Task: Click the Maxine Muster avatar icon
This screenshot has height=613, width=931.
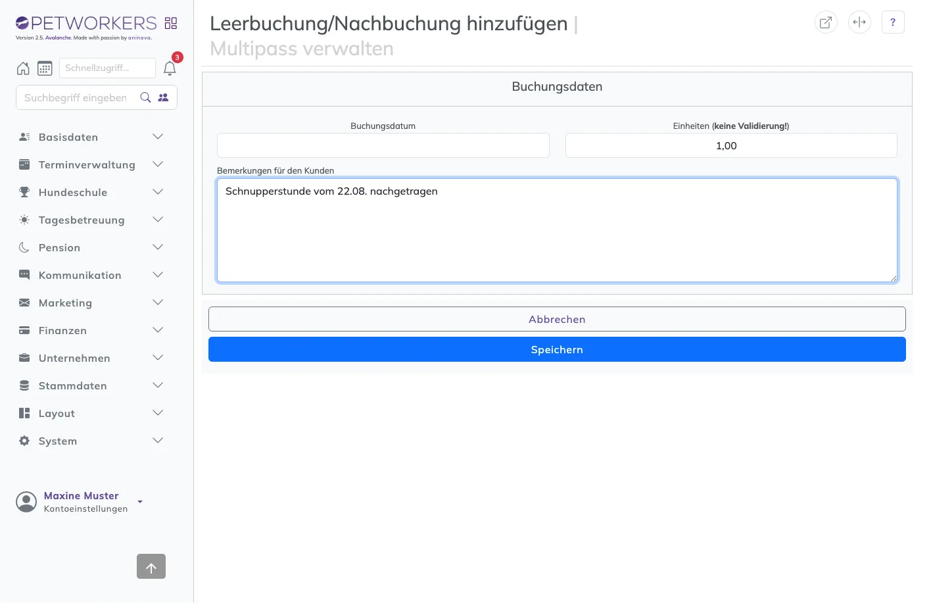Action: [x=26, y=502]
